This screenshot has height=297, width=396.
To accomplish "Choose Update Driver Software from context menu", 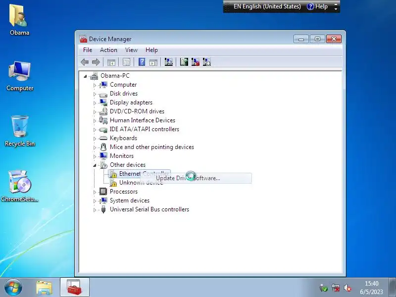I will [x=196, y=178].
